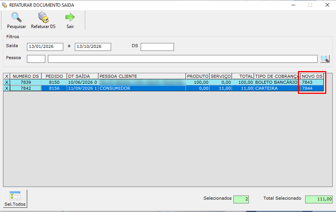Close the Refaturar Documento Saida window
Viewport: 336px width, 212px height.
[x=327, y=5]
